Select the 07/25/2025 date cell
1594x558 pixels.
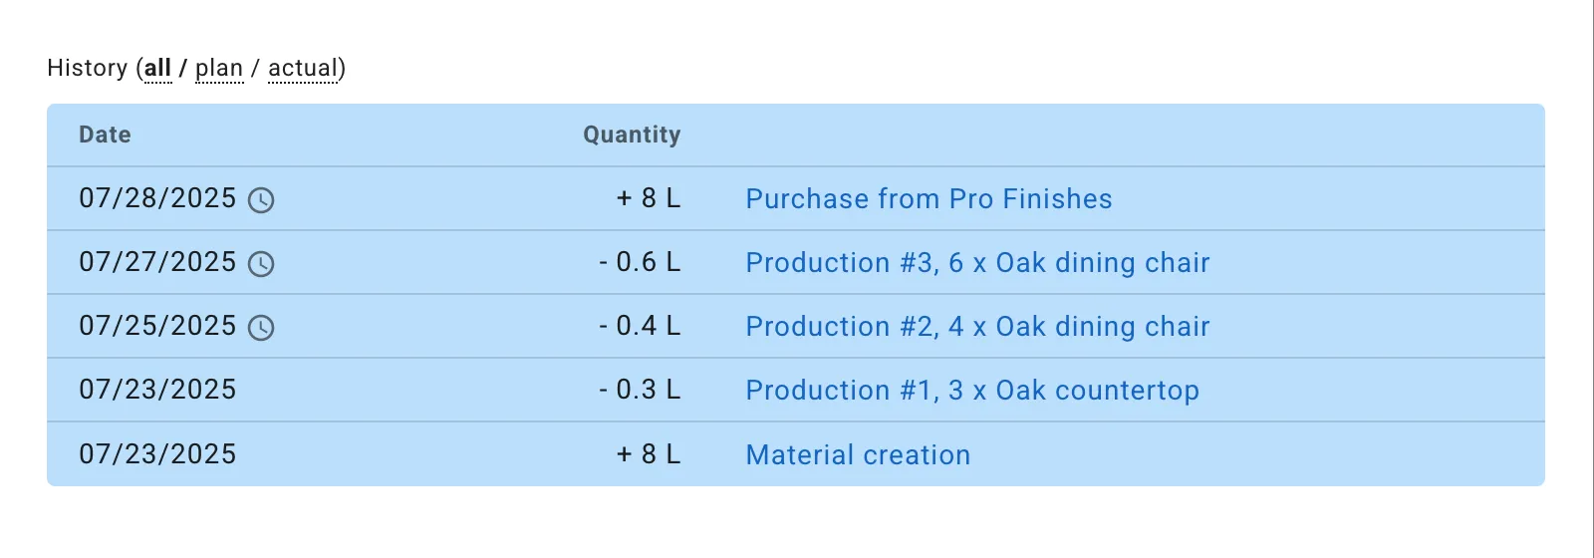pos(157,326)
